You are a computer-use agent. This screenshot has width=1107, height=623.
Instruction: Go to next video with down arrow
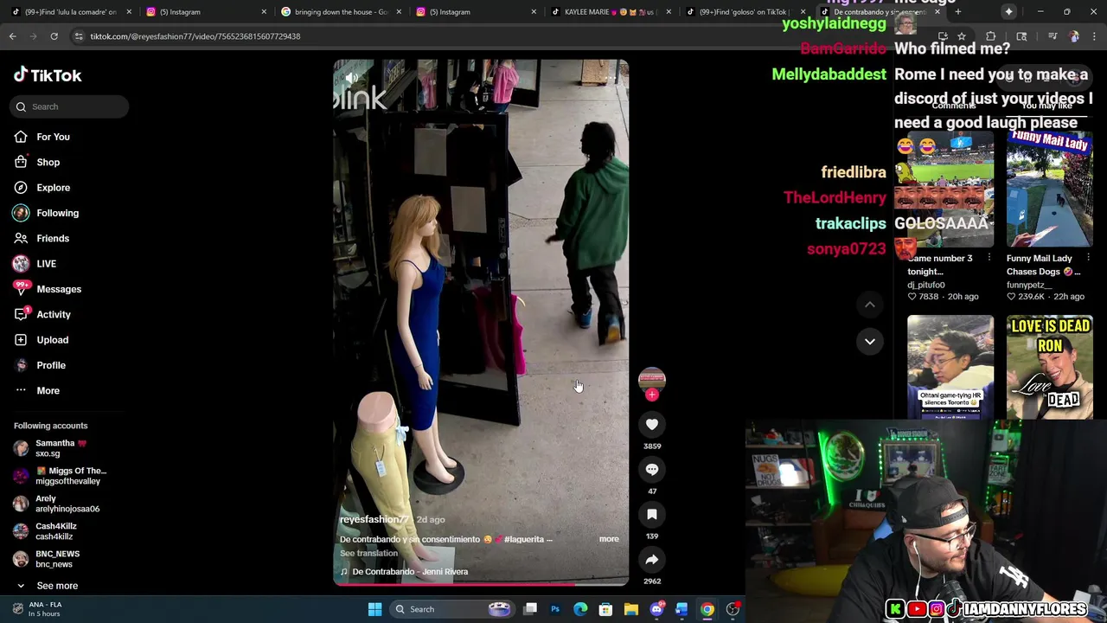coord(870,341)
